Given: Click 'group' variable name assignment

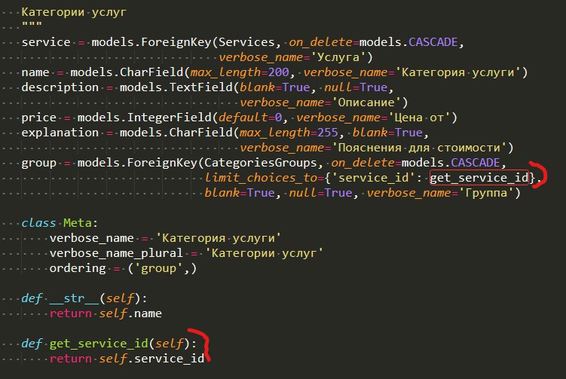Looking at the screenshot, I should click(x=38, y=163).
